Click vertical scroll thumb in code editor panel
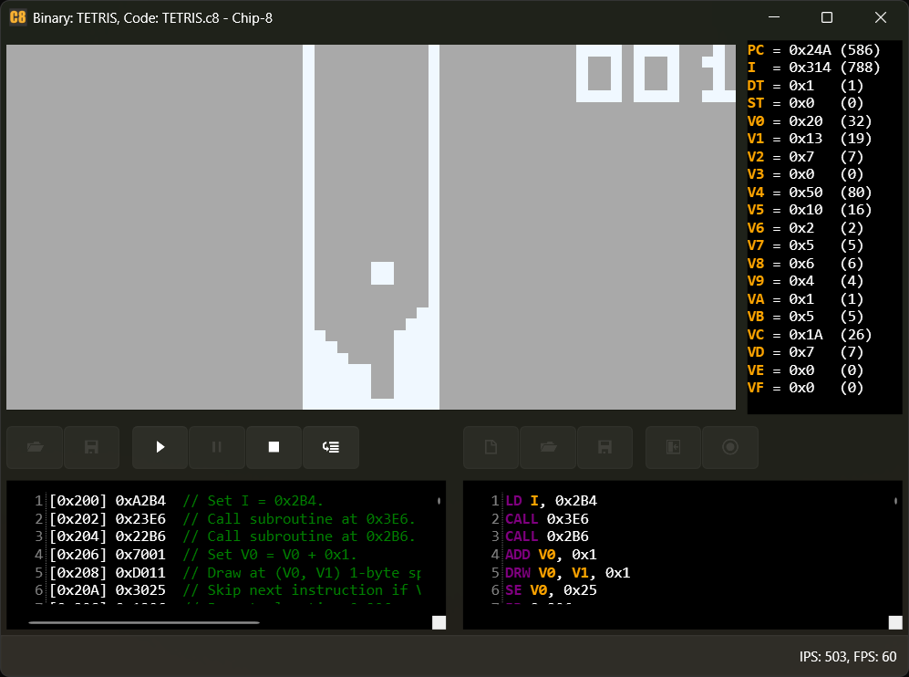This screenshot has width=909, height=677. point(895,501)
